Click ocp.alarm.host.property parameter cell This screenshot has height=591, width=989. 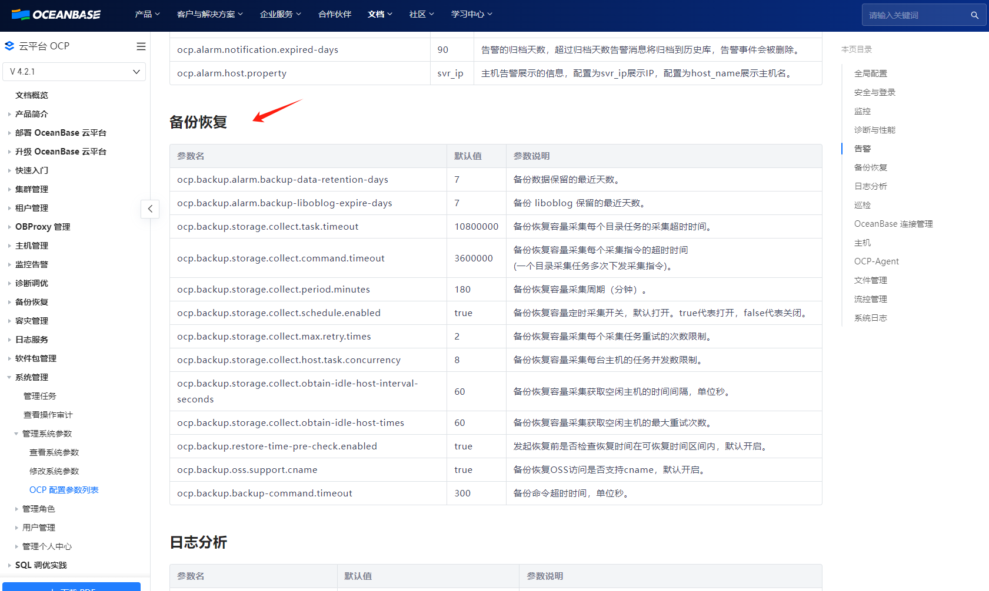300,73
